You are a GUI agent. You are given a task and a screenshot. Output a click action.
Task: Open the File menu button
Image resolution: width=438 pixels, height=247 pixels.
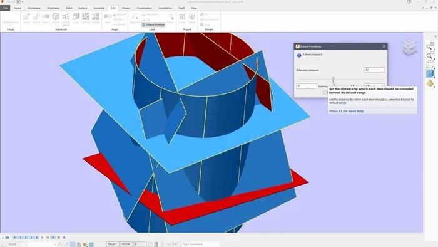point(5,8)
